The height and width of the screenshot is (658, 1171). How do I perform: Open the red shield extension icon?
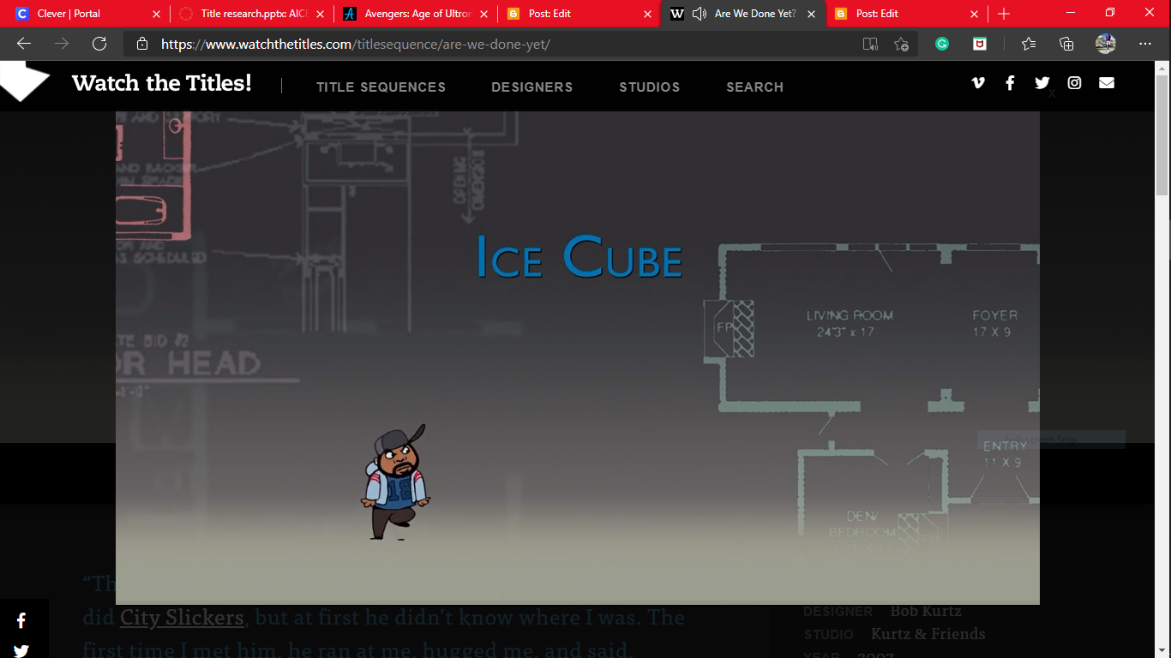click(x=980, y=44)
